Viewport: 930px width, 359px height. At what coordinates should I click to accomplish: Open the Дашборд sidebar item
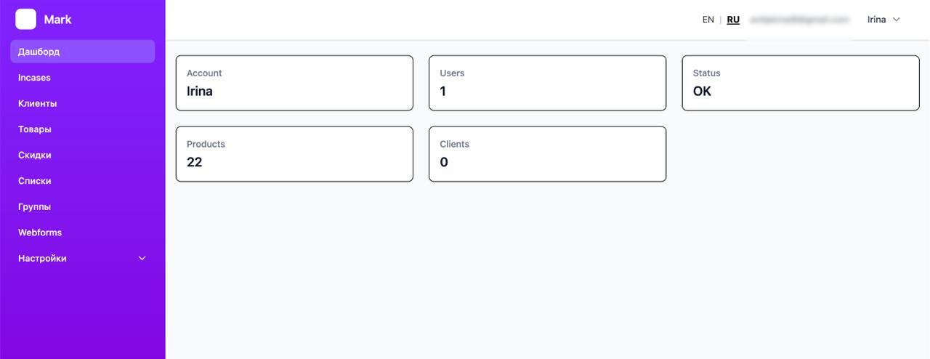39,52
